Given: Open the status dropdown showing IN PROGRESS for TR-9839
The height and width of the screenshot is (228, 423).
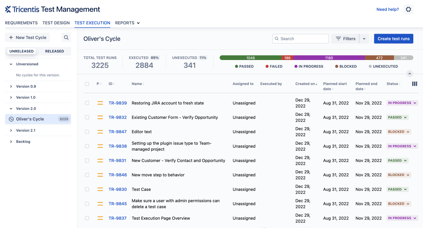Looking at the screenshot, I should click(402, 103).
